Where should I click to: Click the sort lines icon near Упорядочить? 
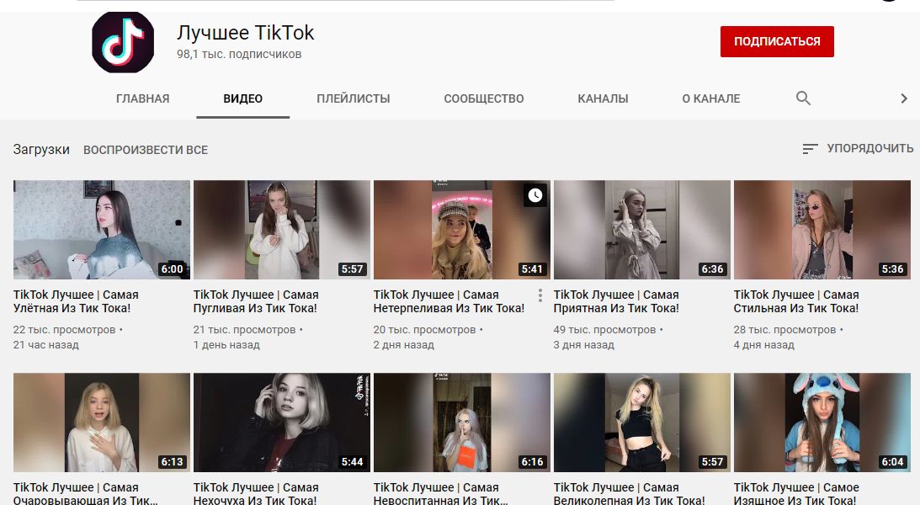(x=810, y=149)
